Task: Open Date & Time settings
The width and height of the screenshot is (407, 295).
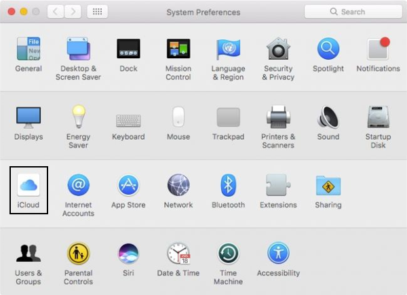Action: coord(178,260)
